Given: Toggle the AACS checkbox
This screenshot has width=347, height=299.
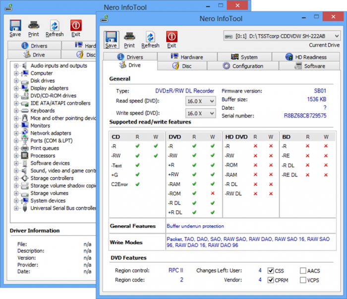Looking at the screenshot, I should pyautogui.click(x=303, y=271).
